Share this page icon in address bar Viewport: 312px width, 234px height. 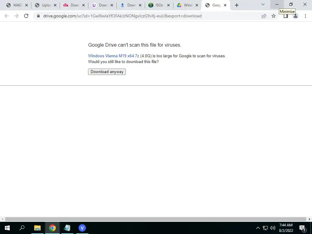(x=264, y=16)
